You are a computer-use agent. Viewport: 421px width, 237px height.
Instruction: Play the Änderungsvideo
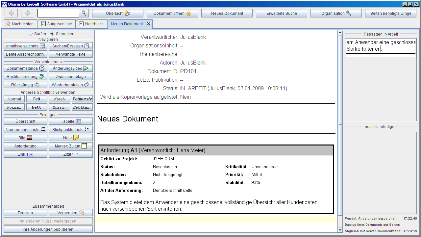coord(71,68)
